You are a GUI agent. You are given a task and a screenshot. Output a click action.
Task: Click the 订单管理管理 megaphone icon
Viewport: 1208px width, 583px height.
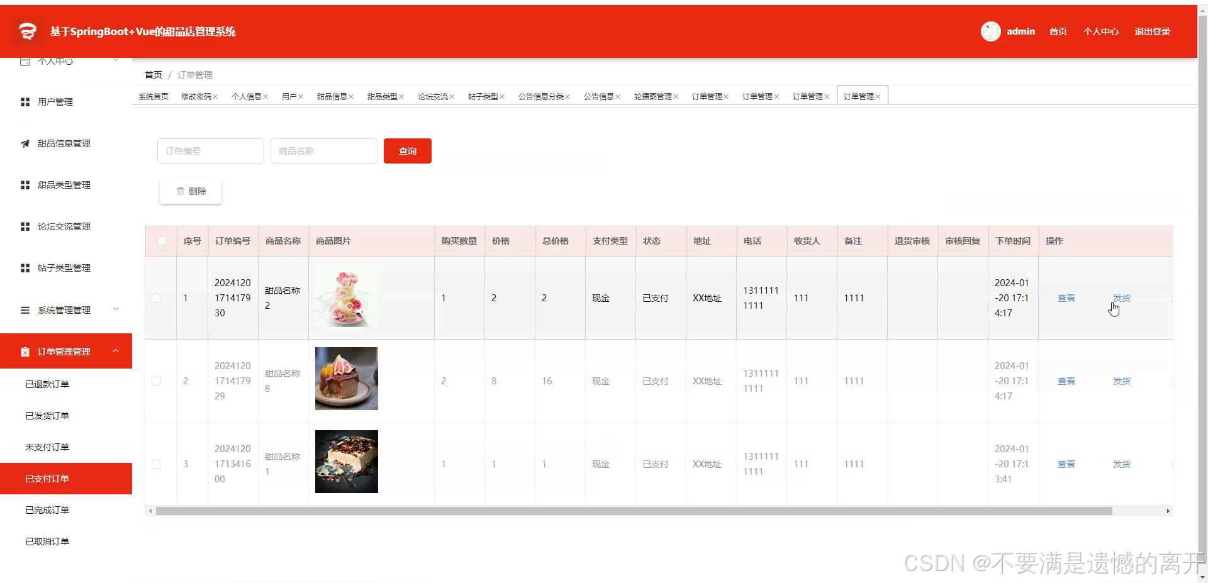(25, 351)
